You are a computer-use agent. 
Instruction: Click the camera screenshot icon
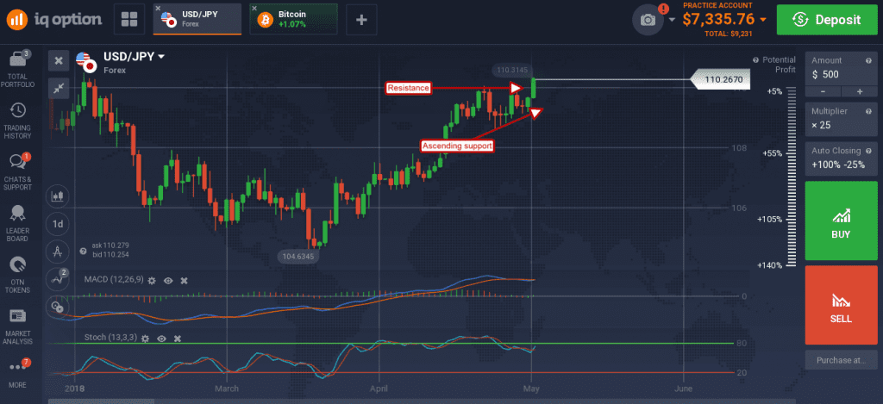[648, 21]
